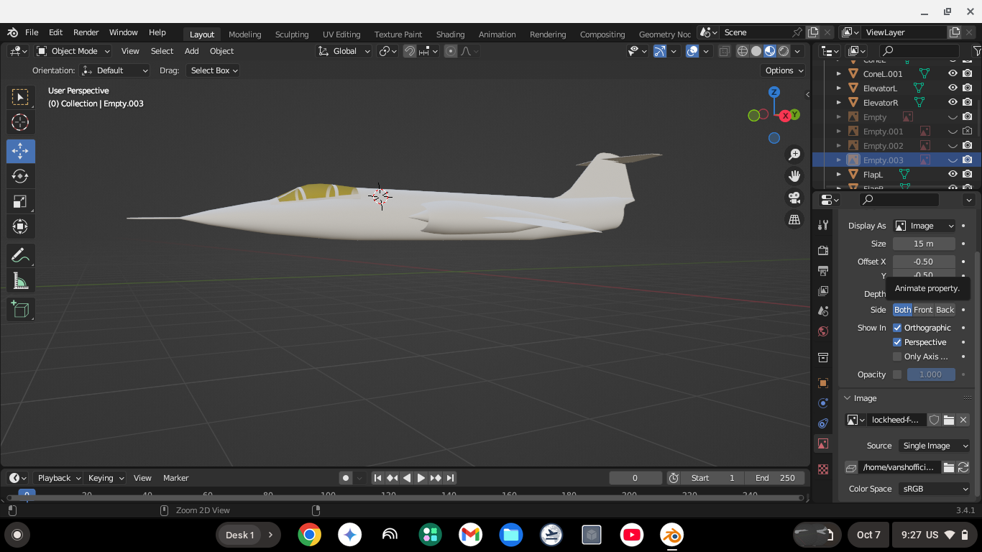The height and width of the screenshot is (552, 982).
Task: Toggle the X-ray button in viewport header
Action: point(724,51)
